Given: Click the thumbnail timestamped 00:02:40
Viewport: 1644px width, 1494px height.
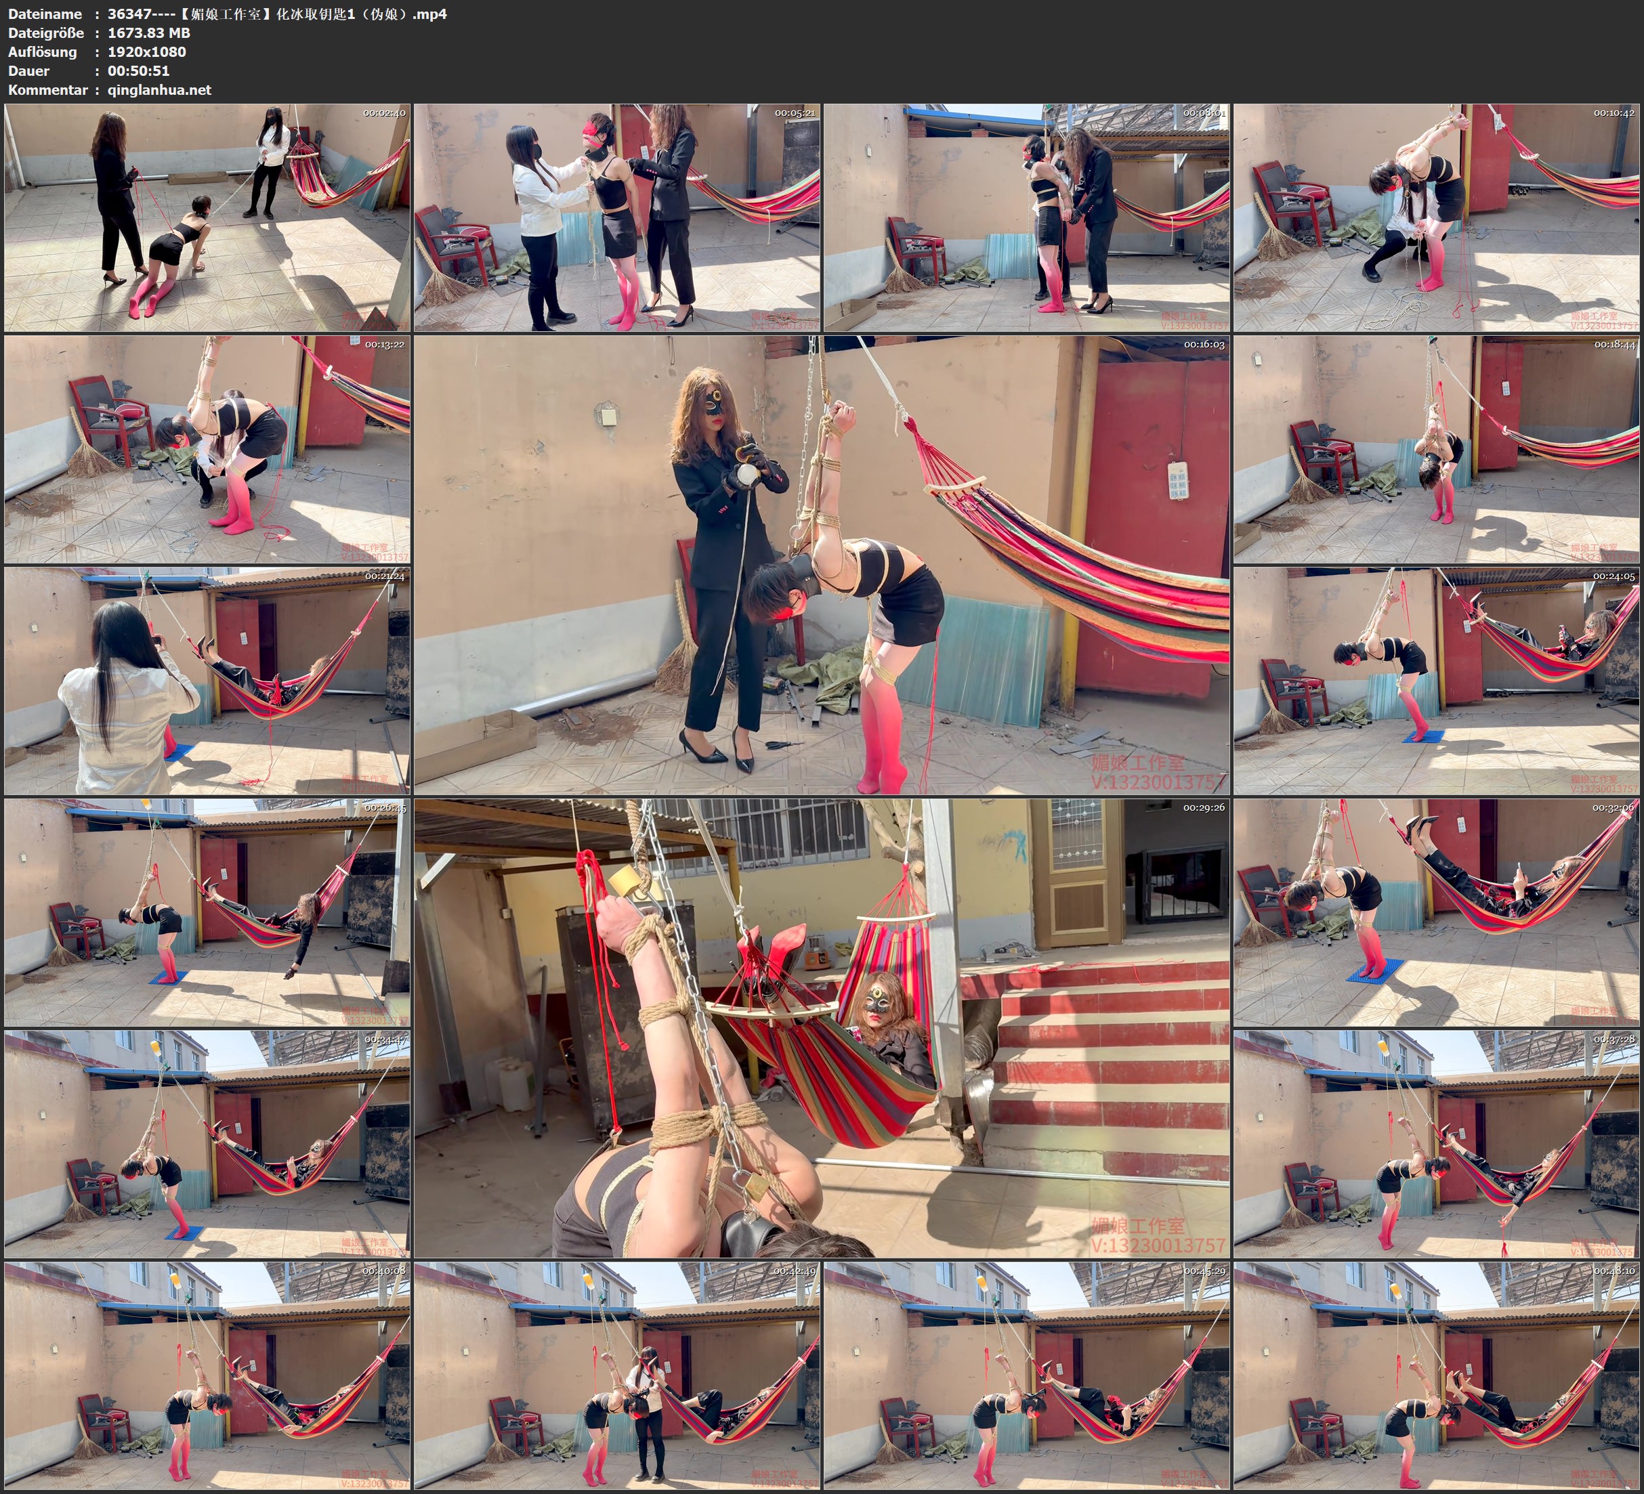Looking at the screenshot, I should click(207, 218).
